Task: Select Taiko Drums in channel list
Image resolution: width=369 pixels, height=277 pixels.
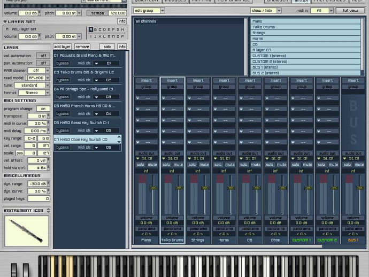Action: tap(305, 27)
